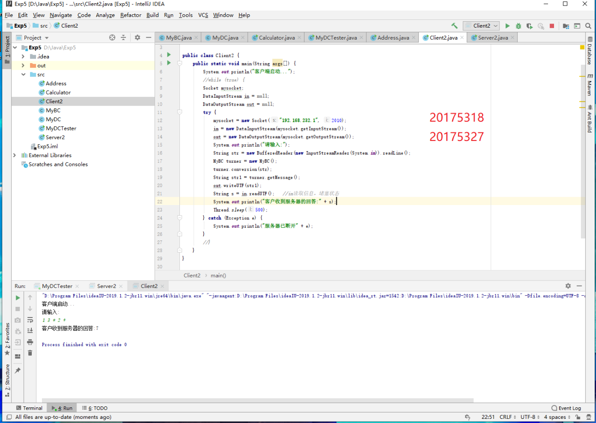Open Search Everywhere with the magnifier icon
Image resolution: width=596 pixels, height=423 pixels.
click(588, 26)
